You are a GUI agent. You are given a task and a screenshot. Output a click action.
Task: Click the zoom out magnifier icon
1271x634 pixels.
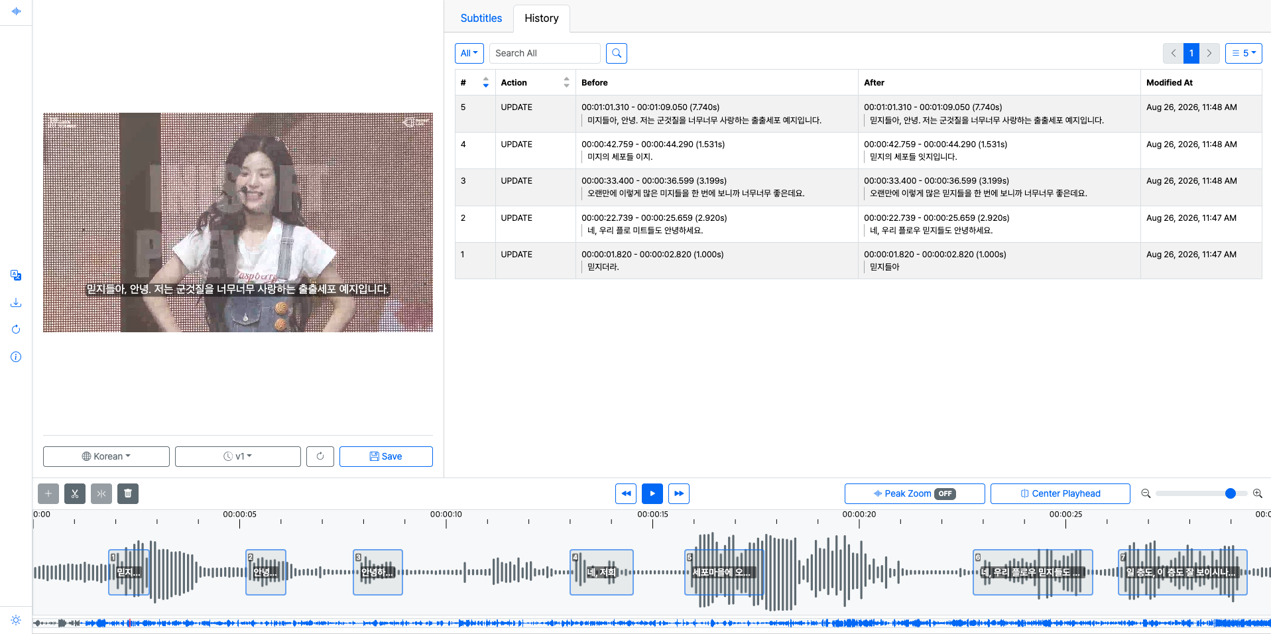[1146, 493]
